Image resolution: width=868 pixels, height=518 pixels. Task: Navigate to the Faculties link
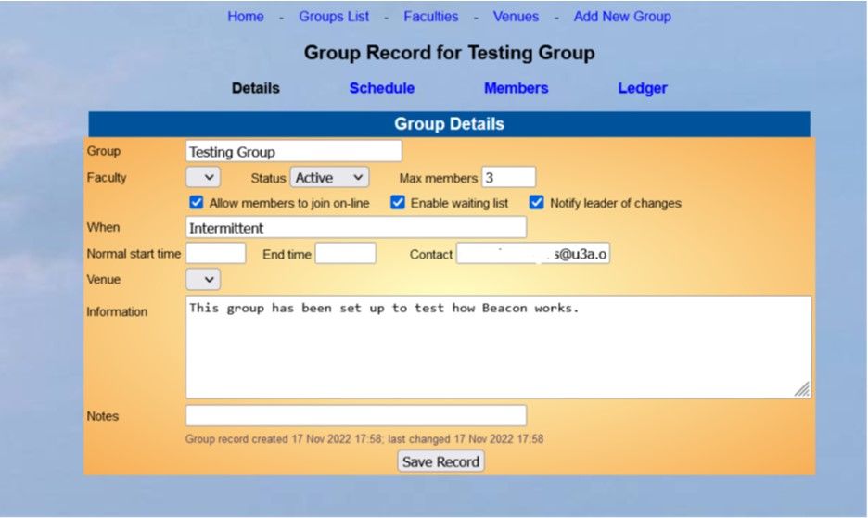431,17
